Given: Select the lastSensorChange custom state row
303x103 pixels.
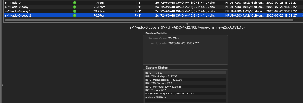Looking at the screenshot, I should pyautogui.click(x=185, y=94).
